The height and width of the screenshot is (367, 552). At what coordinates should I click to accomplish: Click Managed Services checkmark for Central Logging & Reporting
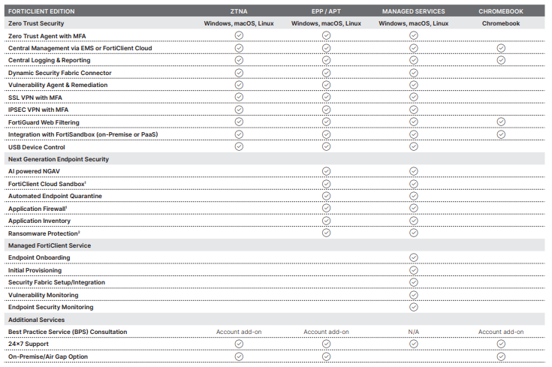414,60
